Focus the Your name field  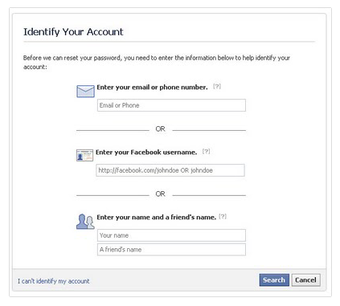click(171, 235)
